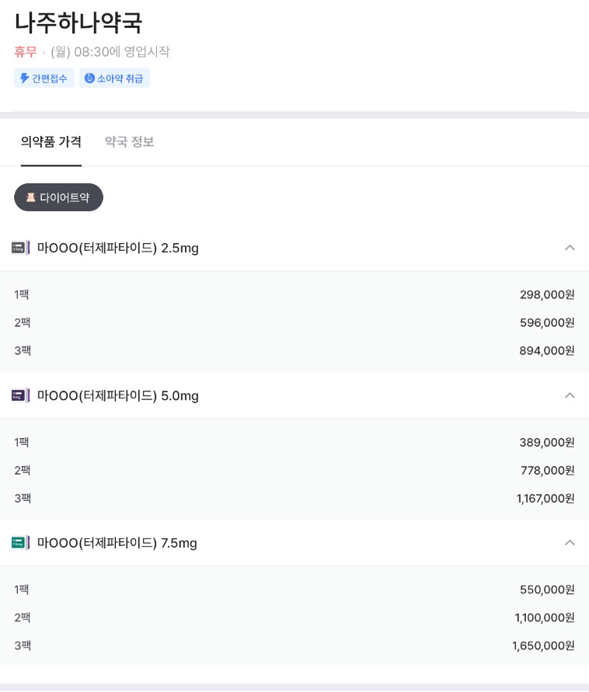Click the icon inside 다이어트약 chip
The height and width of the screenshot is (692, 589).
coord(30,197)
